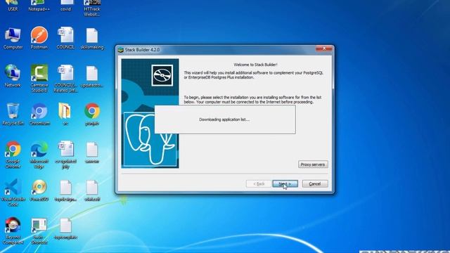Open the Recycle Bin
The image size is (450, 253).
pyautogui.click(x=13, y=115)
